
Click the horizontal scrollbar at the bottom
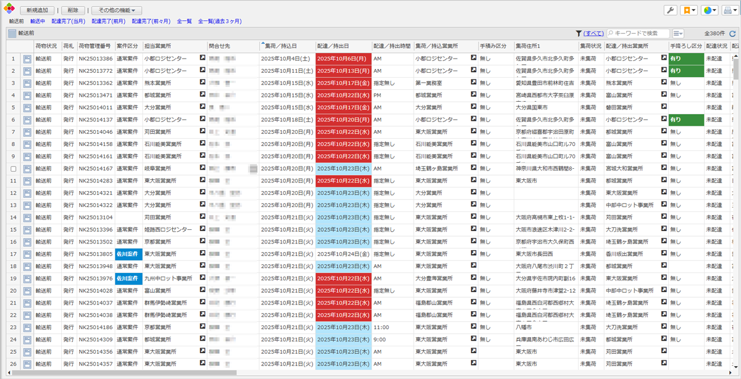[x=124, y=373]
